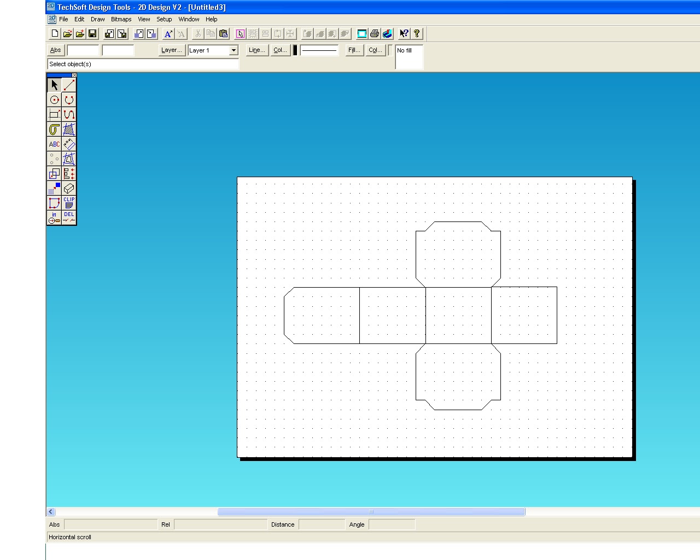The height and width of the screenshot is (560, 700).
Task: Click the Print toolbar icon
Action: point(374,33)
